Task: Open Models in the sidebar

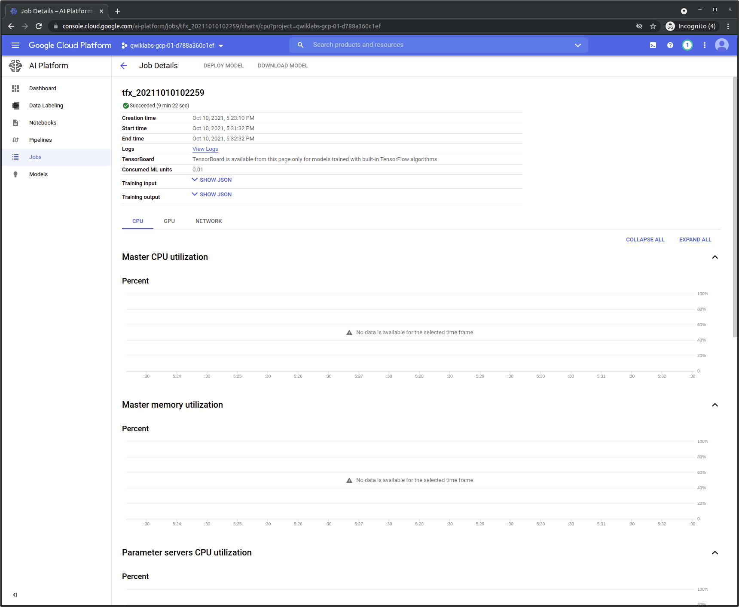Action: coord(56,174)
